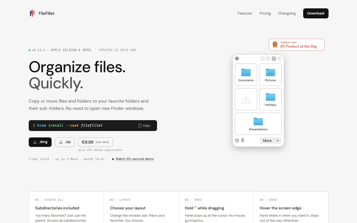The width and height of the screenshot is (357, 223).
Task: Select the Documents folder tile
Action: (x=246, y=75)
